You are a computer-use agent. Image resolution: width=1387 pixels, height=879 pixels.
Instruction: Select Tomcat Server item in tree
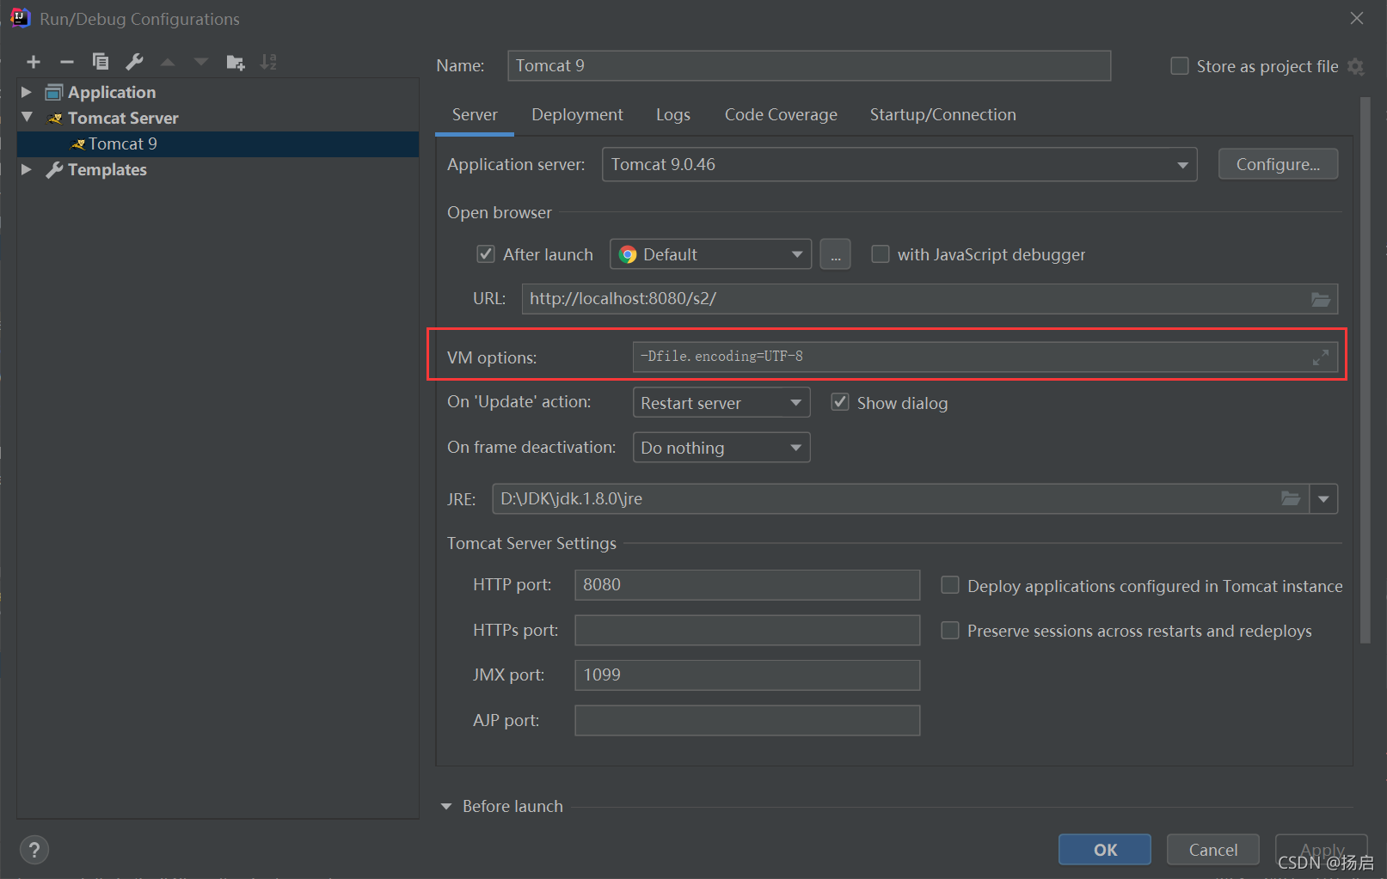(114, 118)
